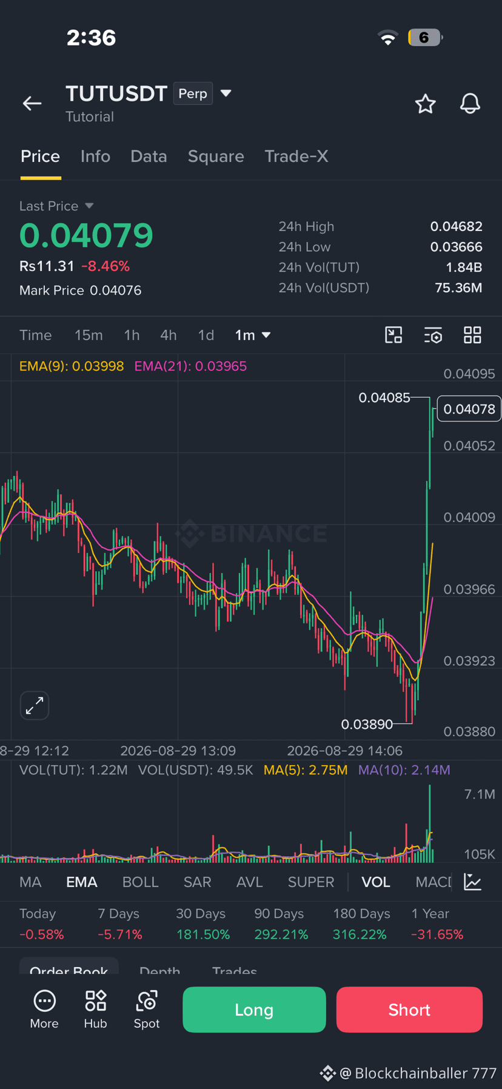Toggle the EMA indicator
The image size is (502, 1089).
(x=82, y=882)
